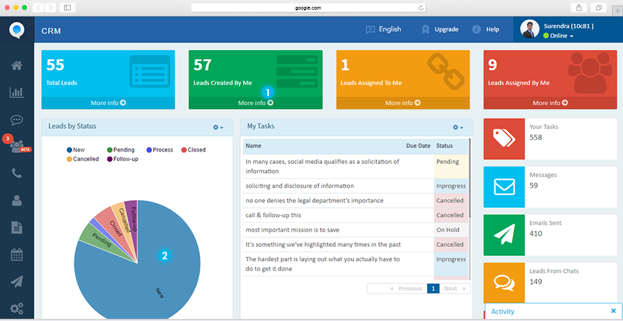Click the Help info icon in header
This screenshot has height=321, width=623.
pos(477,29)
